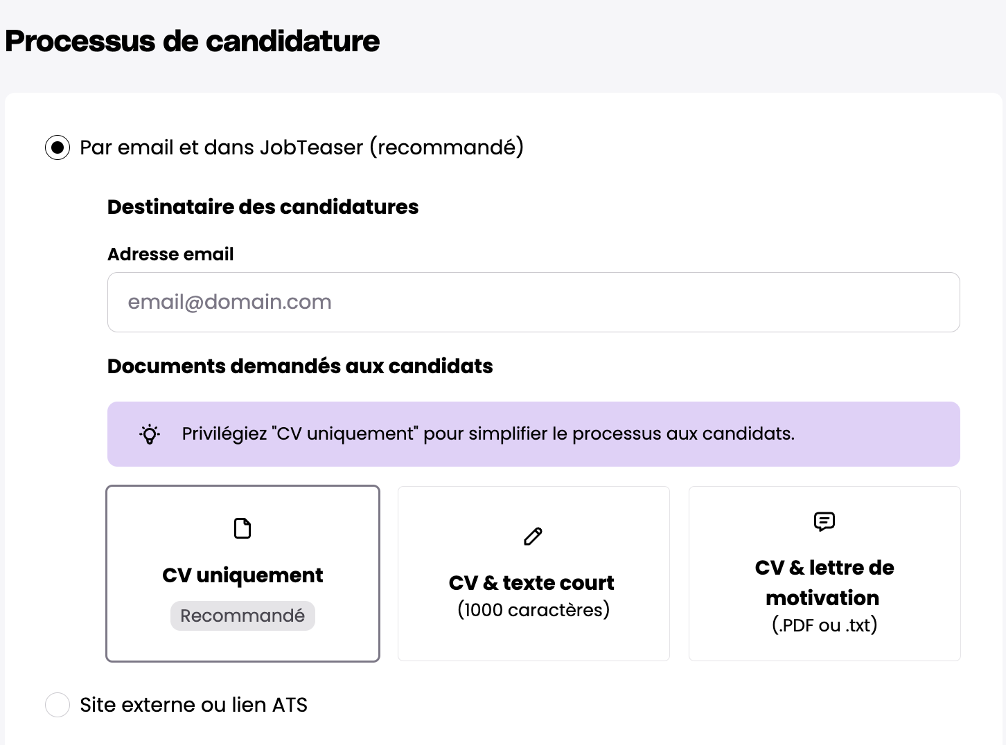The image size is (1006, 745).
Task: Click the pencil icon above "CV & texte court"
Action: (533, 537)
